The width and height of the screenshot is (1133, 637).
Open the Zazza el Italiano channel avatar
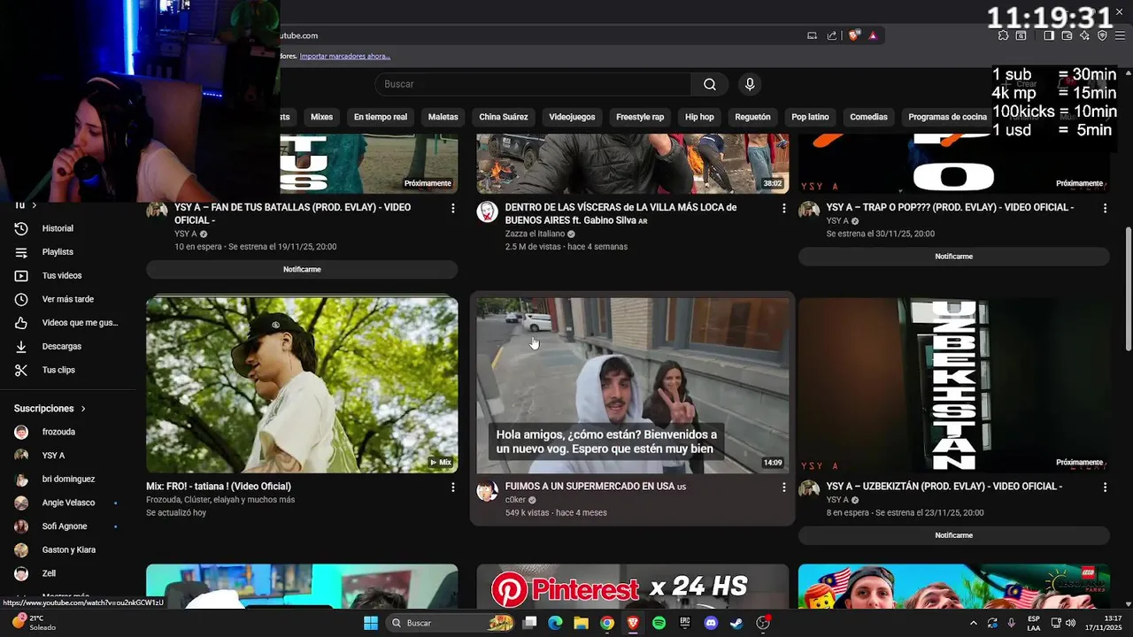click(x=487, y=211)
